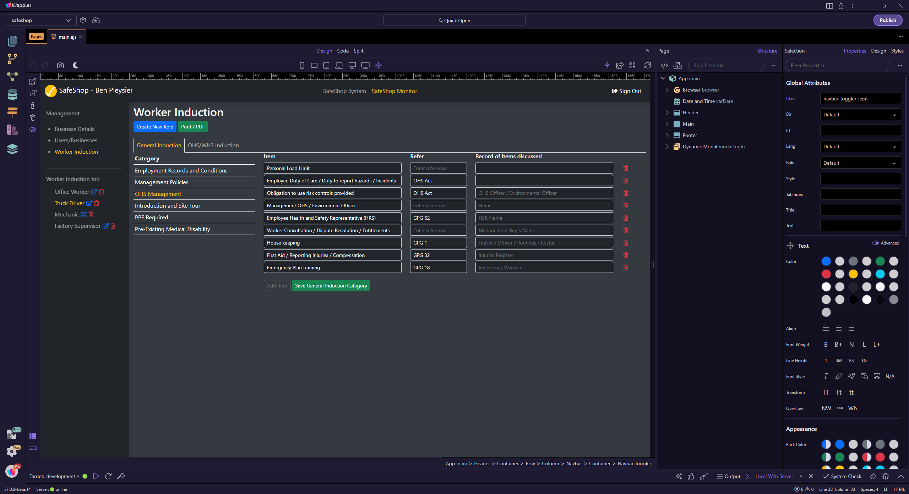Open project settings gear icon
Screen dimensions: 909x494
click(83, 20)
